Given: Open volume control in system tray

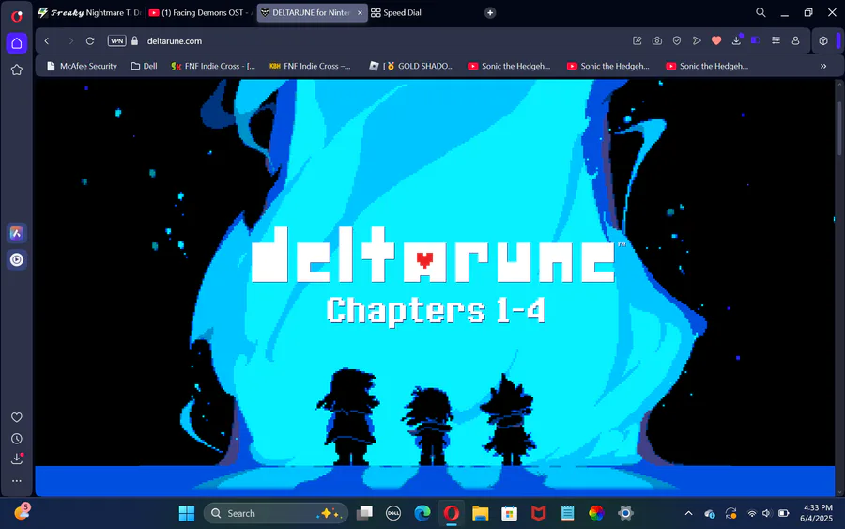Looking at the screenshot, I should pos(767,513).
